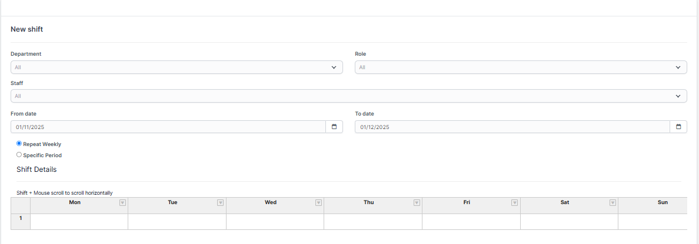Click the Wednesday cell in row 1

tap(275, 222)
